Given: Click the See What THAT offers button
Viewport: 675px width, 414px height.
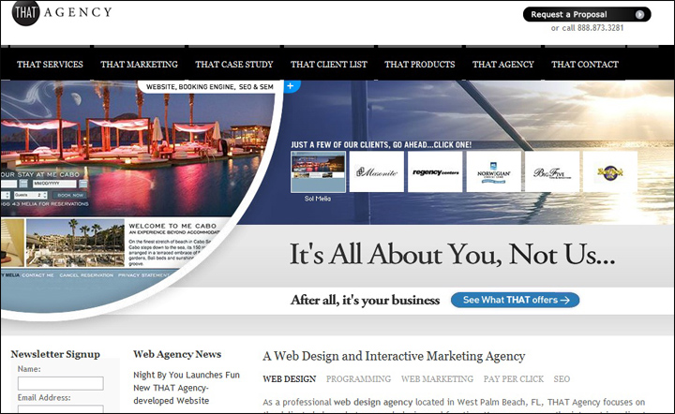Looking at the screenshot, I should tap(516, 300).
